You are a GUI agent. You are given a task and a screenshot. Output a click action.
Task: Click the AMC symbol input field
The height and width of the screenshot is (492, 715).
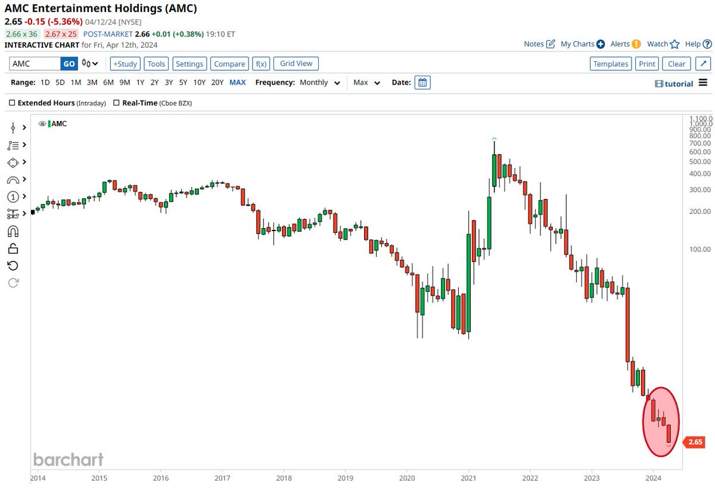(36, 63)
